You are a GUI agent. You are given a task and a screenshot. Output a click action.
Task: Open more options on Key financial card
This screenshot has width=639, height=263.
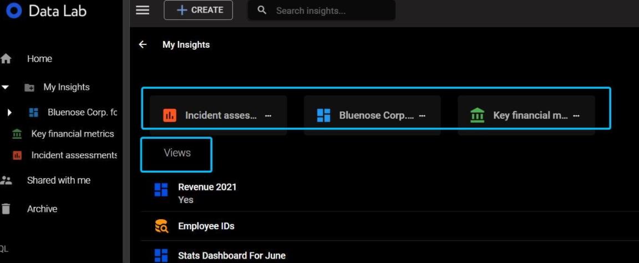click(x=576, y=116)
